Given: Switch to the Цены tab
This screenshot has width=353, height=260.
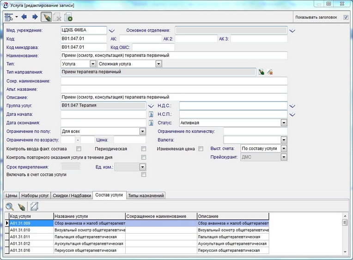Looking at the screenshot, I should point(11,196).
